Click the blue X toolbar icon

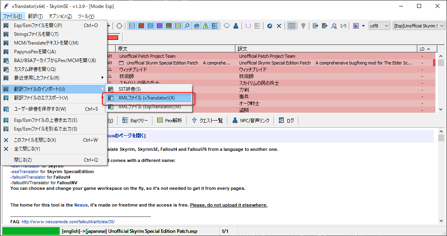pos(279,26)
